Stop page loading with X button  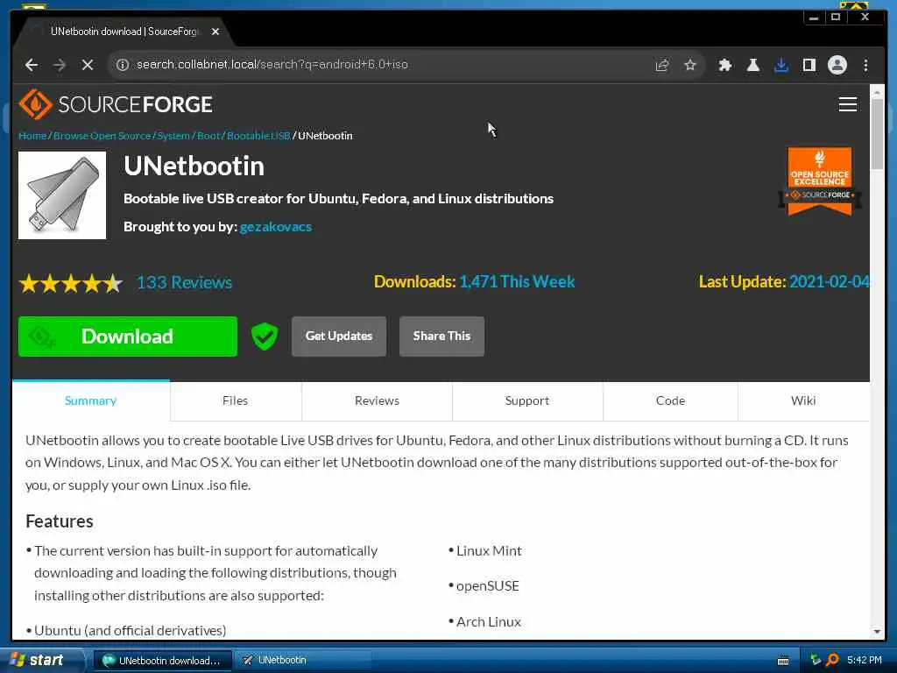click(88, 65)
